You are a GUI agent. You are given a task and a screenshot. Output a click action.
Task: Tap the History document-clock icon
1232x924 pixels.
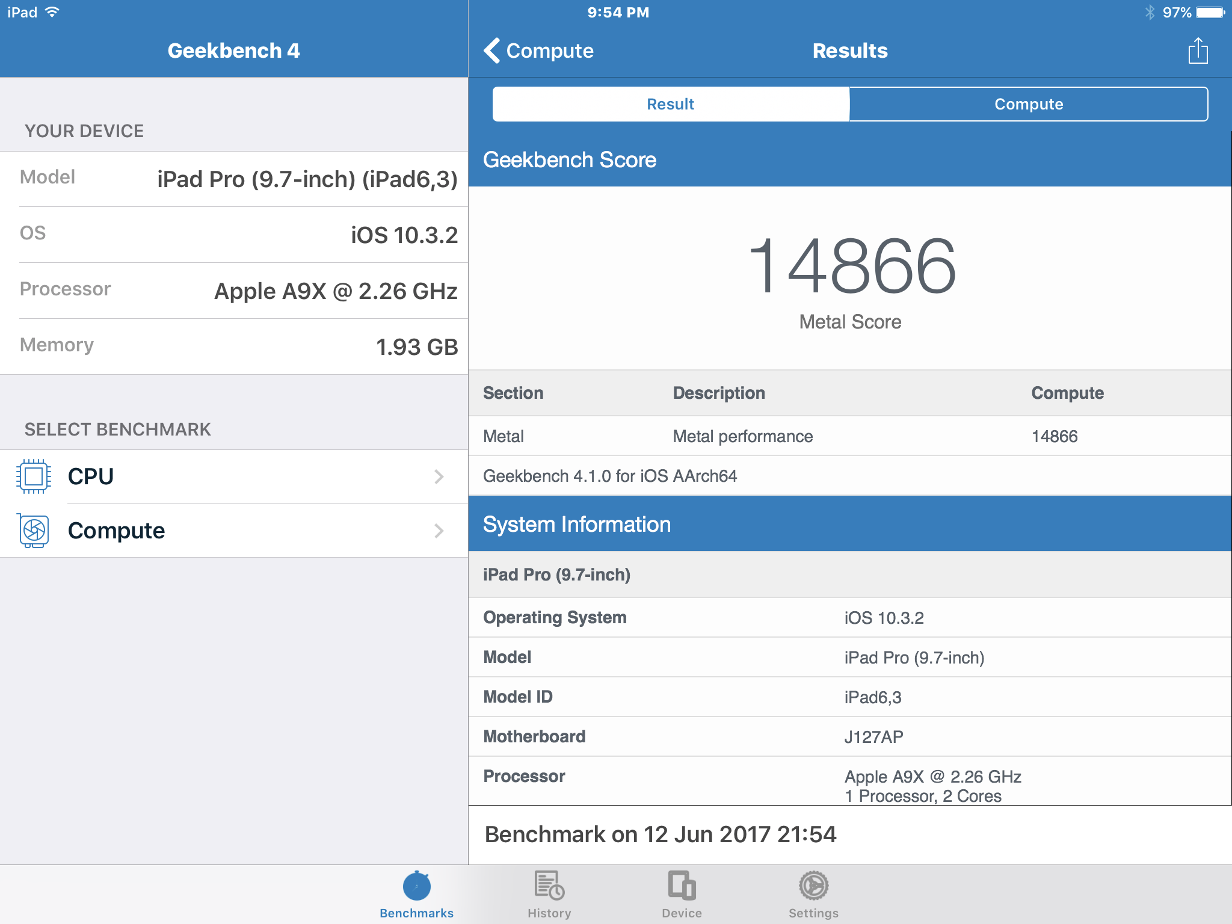[x=549, y=885]
